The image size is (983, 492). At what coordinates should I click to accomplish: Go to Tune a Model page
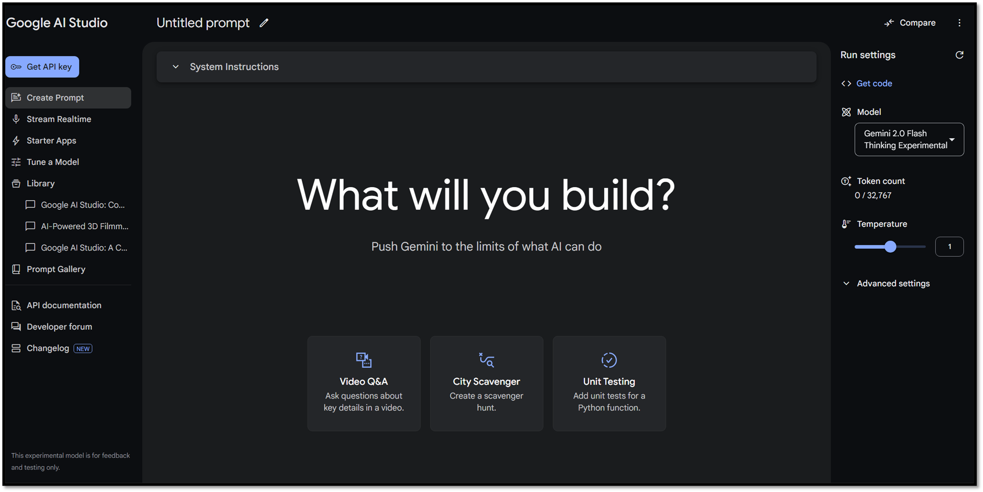pyautogui.click(x=68, y=162)
